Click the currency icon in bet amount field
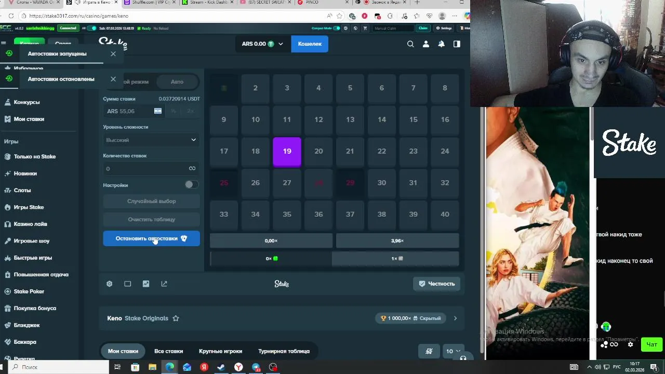Screen dimensions: 665x374 click(158, 111)
